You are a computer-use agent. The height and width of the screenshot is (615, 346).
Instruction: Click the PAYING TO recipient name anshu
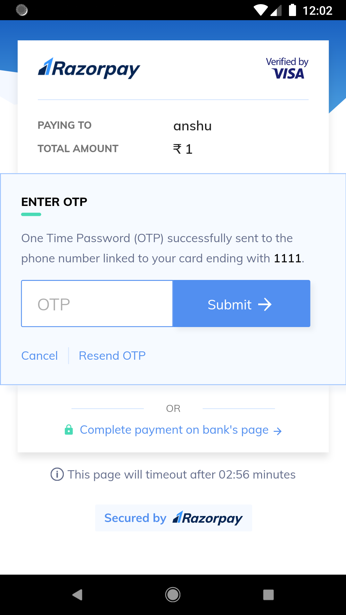point(193,126)
